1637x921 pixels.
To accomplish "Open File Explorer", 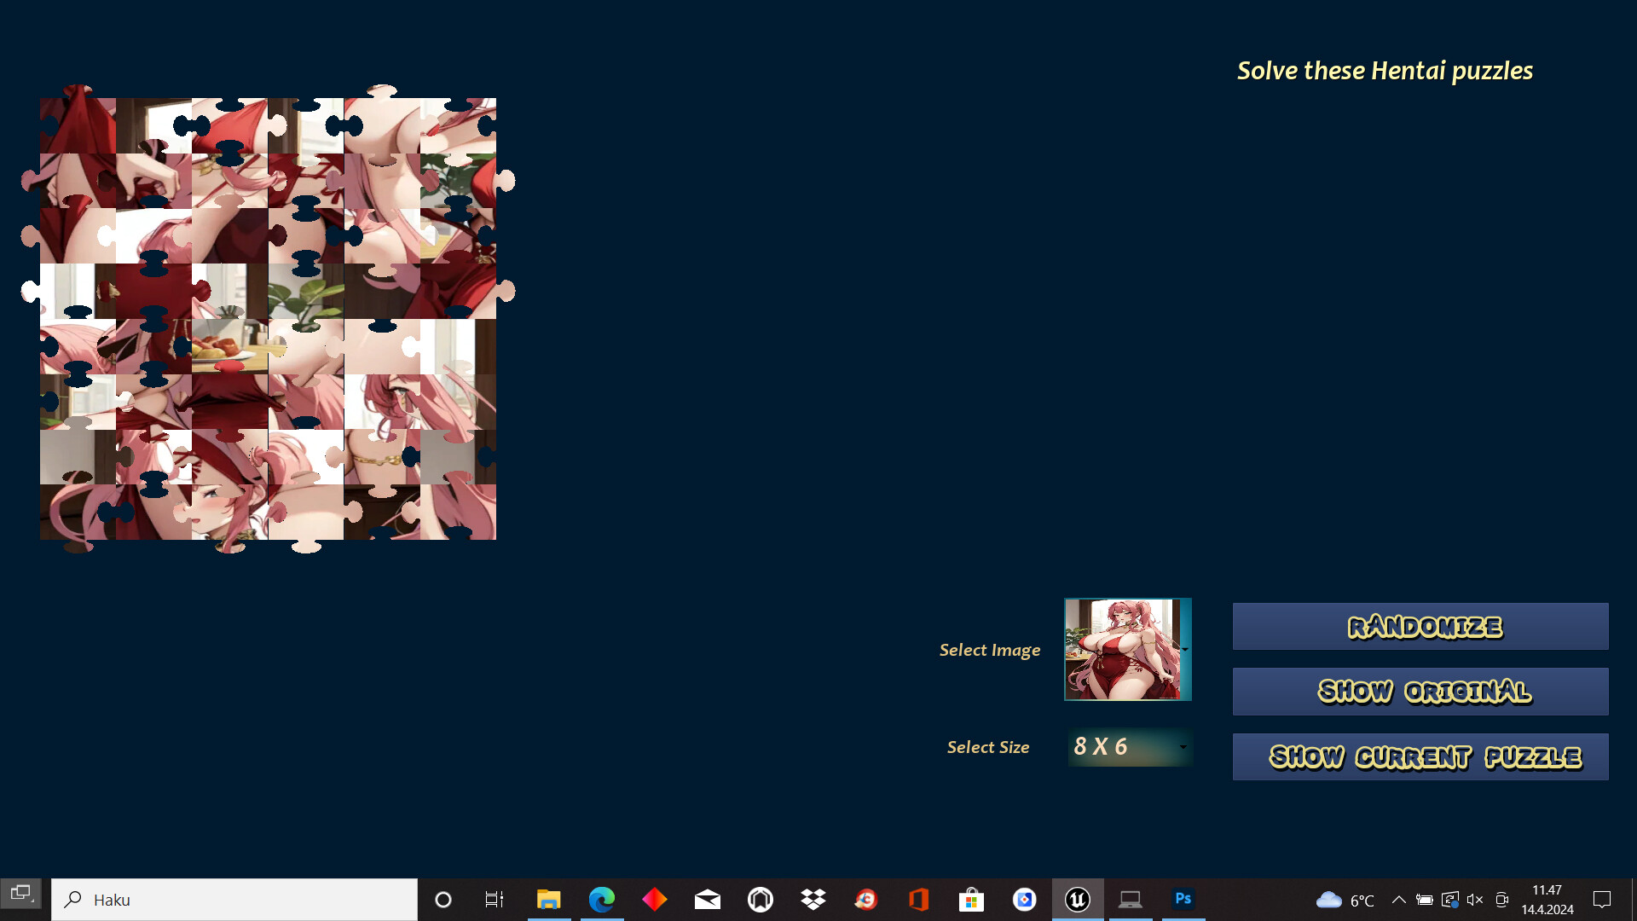I will click(549, 899).
